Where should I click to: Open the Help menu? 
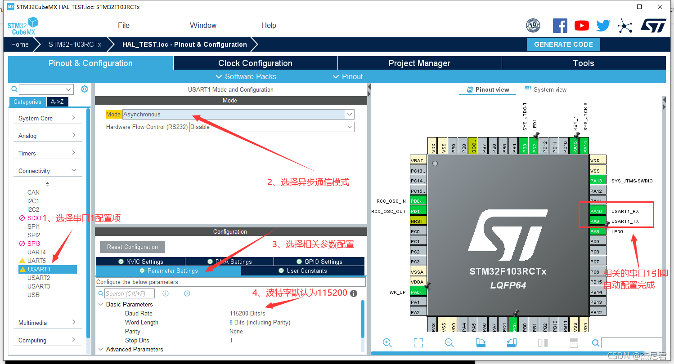click(x=269, y=25)
